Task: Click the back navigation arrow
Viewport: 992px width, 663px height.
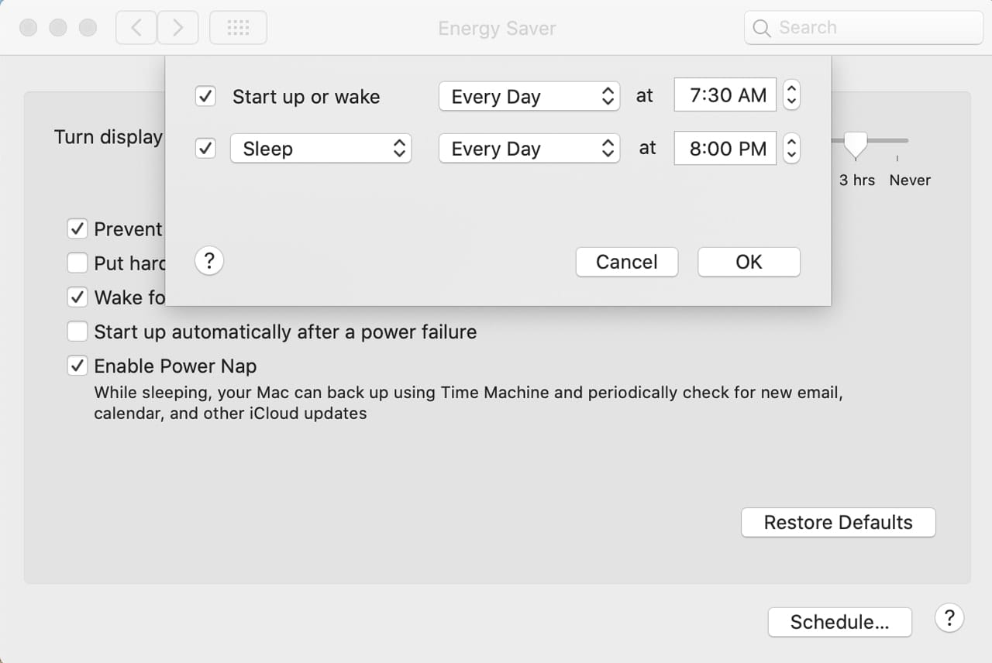Action: pyautogui.click(x=136, y=28)
